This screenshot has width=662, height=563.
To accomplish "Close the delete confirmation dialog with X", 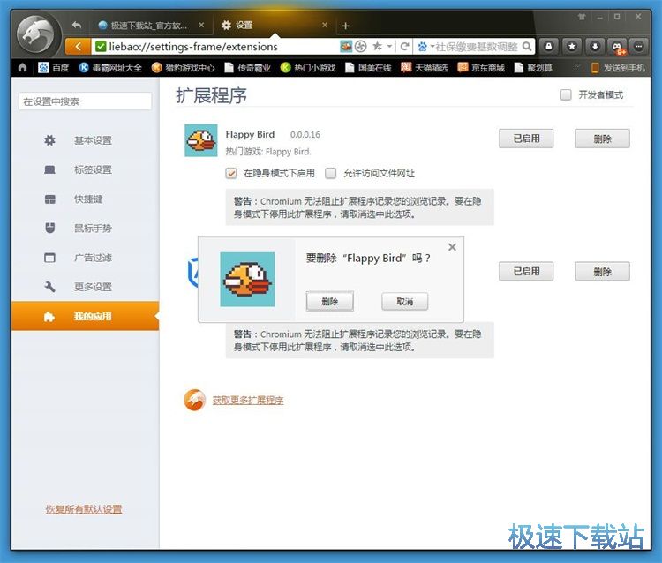I will click(x=452, y=247).
